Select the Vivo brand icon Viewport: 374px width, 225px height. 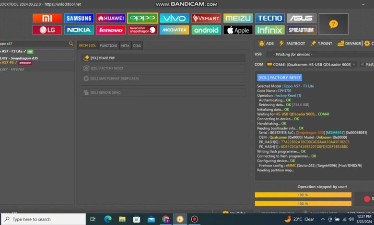[174, 18]
